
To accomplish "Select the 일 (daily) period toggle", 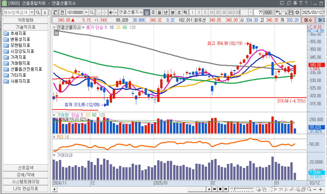I will (147, 12).
